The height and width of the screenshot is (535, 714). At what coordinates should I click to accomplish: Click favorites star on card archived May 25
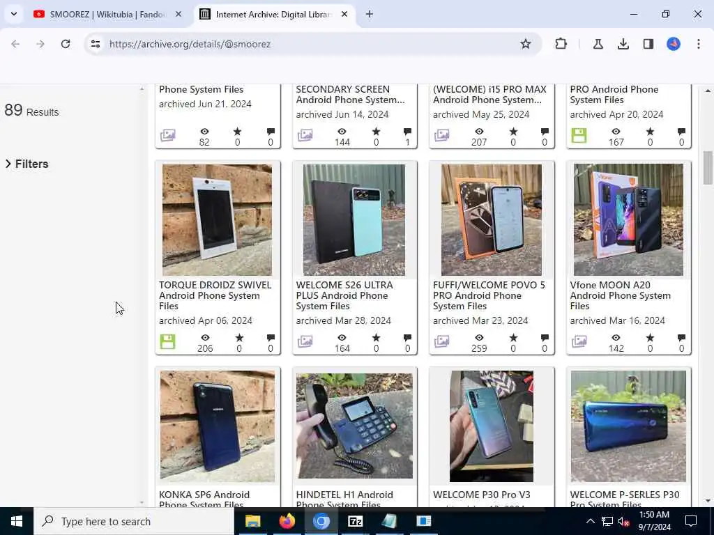pyautogui.click(x=513, y=132)
